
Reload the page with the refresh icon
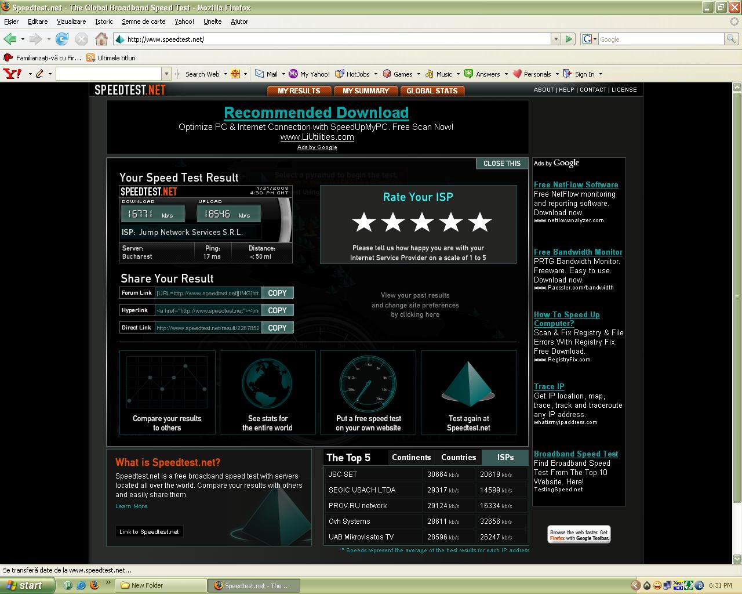[x=62, y=39]
